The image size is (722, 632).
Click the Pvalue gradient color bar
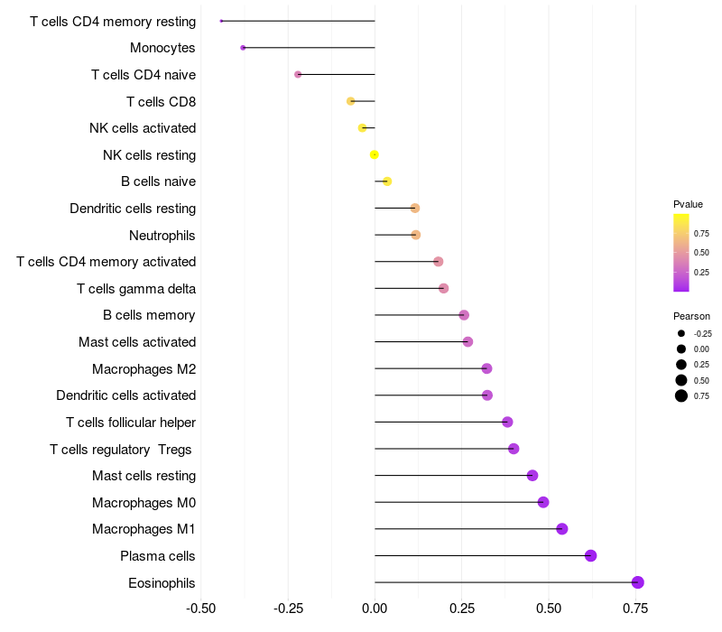(x=681, y=253)
